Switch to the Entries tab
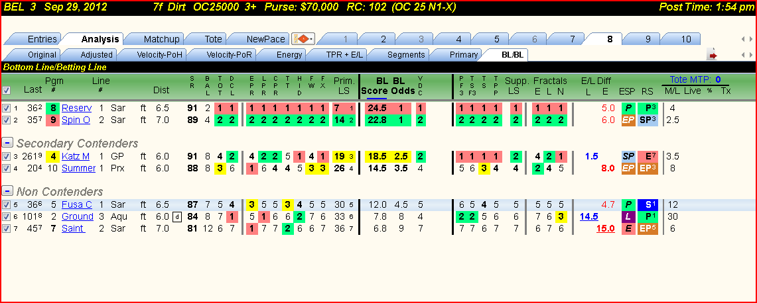The width and height of the screenshot is (757, 303). (x=42, y=39)
